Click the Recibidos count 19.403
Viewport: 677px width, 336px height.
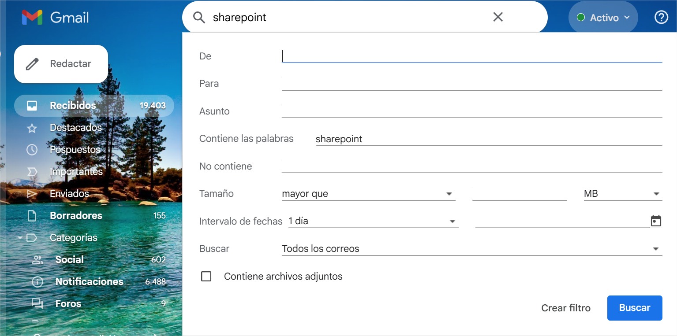tap(153, 106)
